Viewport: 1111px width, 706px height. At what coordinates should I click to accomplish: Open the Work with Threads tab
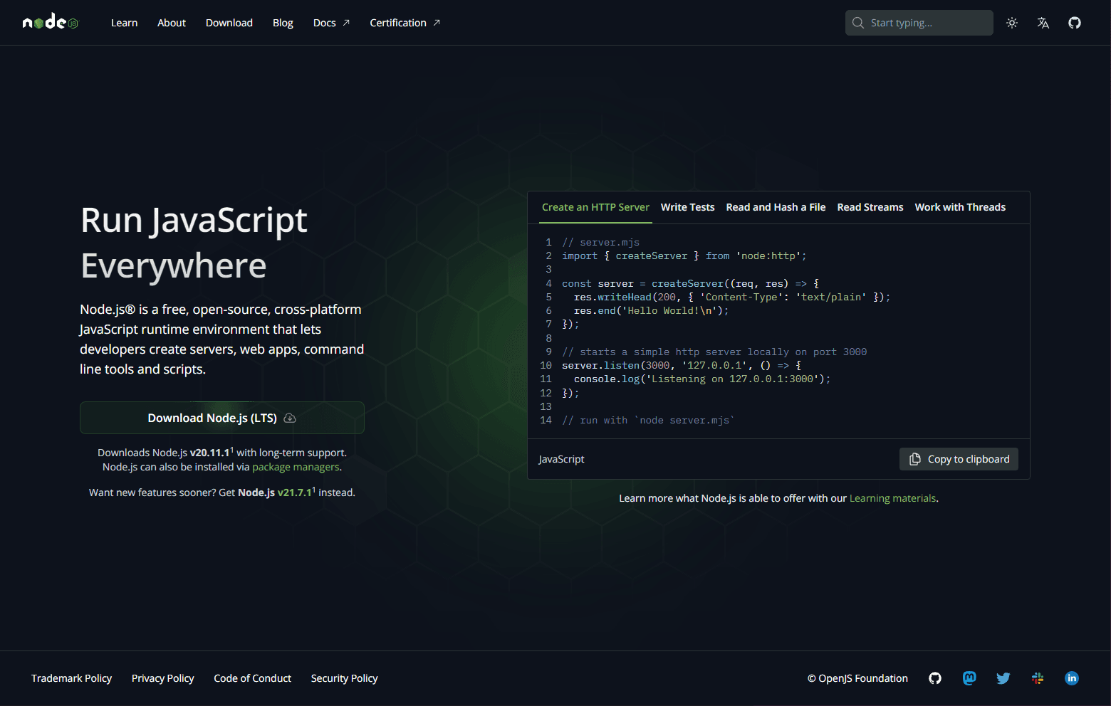point(959,207)
